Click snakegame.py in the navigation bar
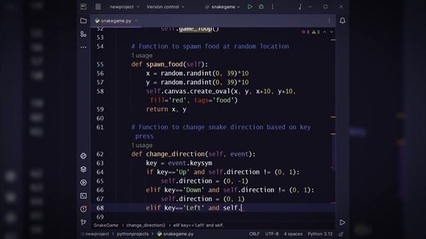 [x=175, y=234]
